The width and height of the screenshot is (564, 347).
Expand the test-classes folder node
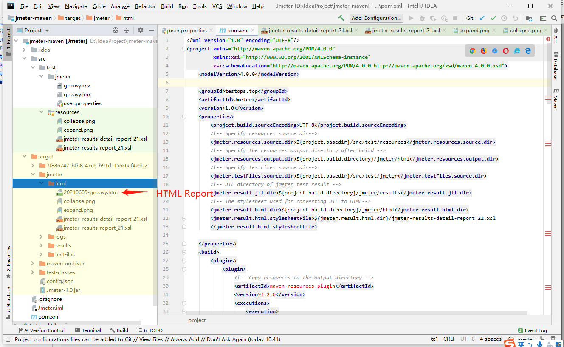coord(33,272)
